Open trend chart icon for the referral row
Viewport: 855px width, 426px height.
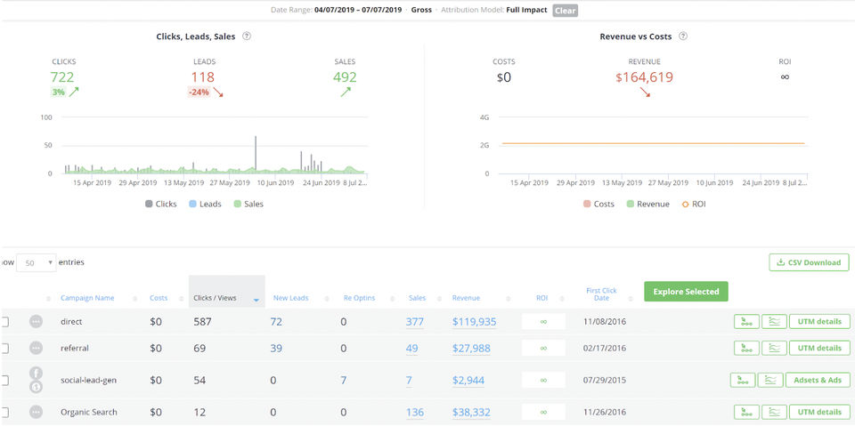coord(774,348)
